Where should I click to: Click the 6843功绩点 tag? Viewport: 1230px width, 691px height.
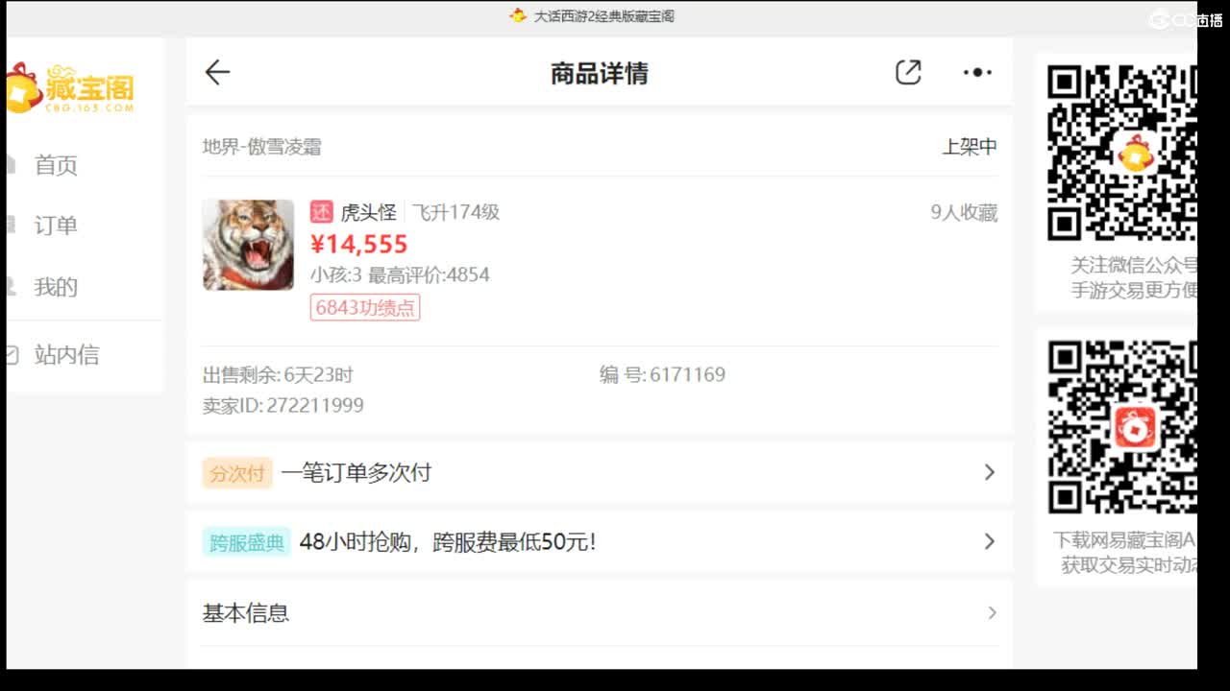tap(365, 307)
